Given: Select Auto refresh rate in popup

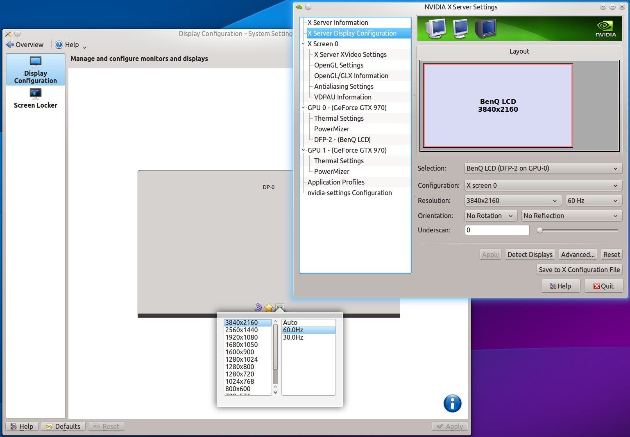Looking at the screenshot, I should (x=308, y=322).
